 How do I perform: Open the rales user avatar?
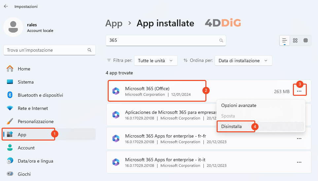[x=13, y=27]
